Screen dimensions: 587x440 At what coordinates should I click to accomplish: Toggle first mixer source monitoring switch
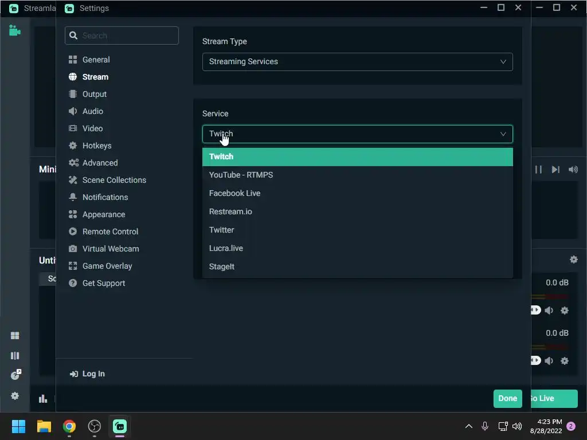point(536,310)
